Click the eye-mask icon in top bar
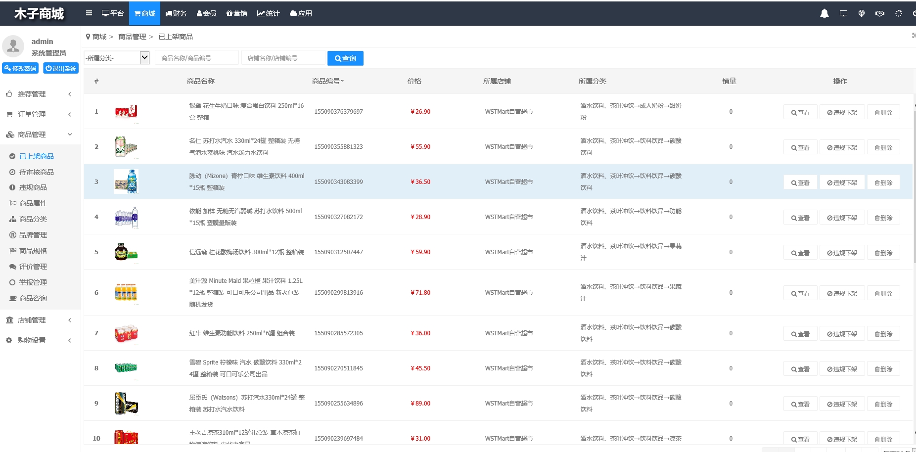 tap(880, 13)
